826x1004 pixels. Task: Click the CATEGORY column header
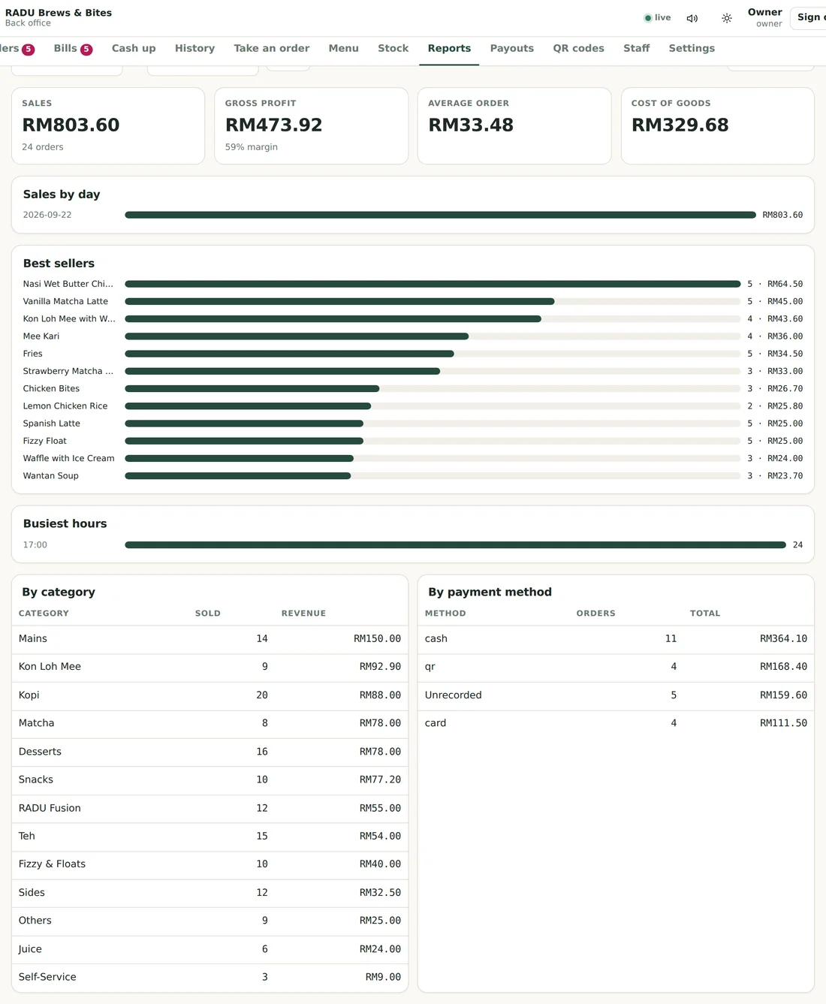(44, 614)
